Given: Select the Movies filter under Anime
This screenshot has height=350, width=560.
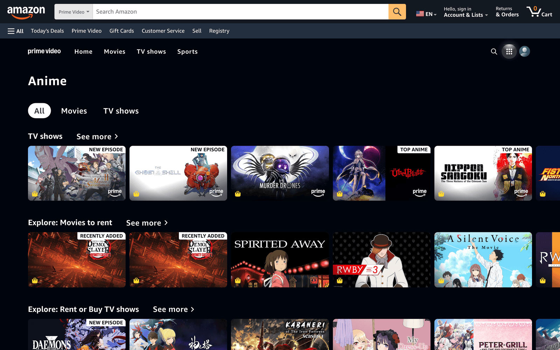Looking at the screenshot, I should coord(74,111).
